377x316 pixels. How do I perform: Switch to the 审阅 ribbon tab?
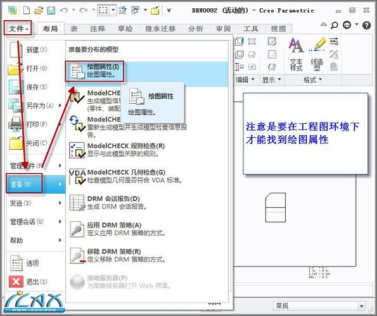coord(224,29)
